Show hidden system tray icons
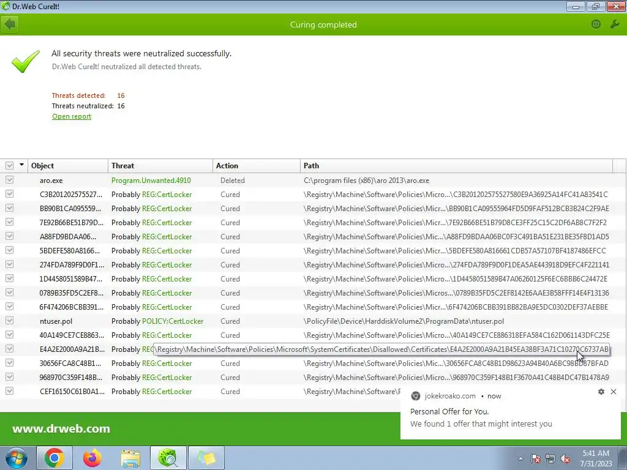Screen dimensions: 627x470 coord(520,458)
